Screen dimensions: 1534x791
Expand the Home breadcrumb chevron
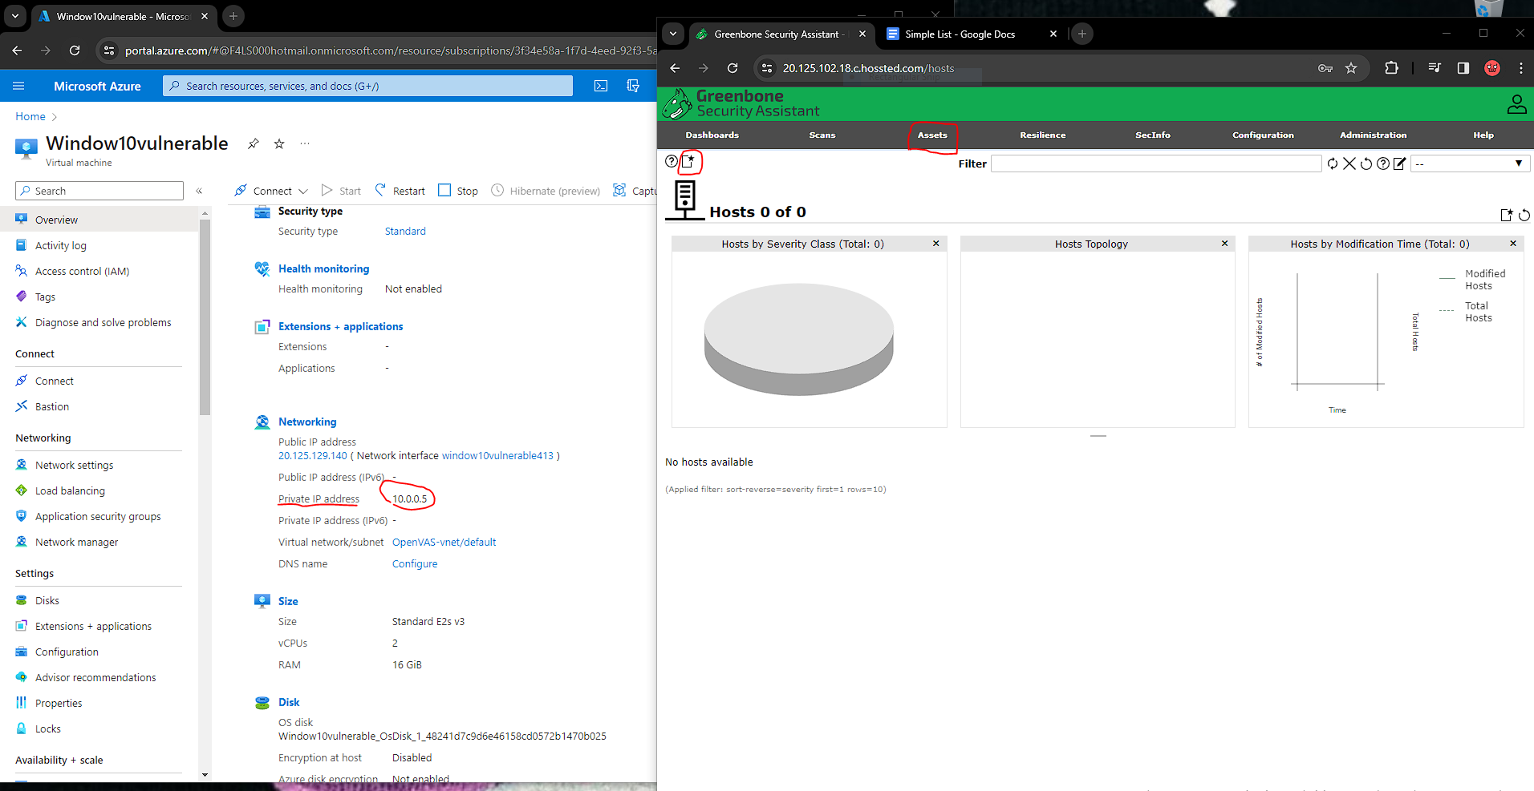pos(55,117)
